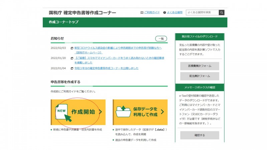Click text 作成前にご利用ガイドをご覧ください。
The height and width of the screenshot is (150, 267).
click(x=73, y=91)
